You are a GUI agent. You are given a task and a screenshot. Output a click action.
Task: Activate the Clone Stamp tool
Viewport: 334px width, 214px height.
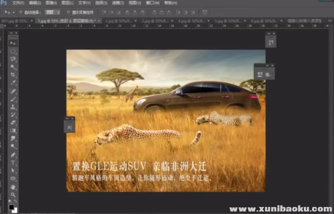tap(13, 107)
